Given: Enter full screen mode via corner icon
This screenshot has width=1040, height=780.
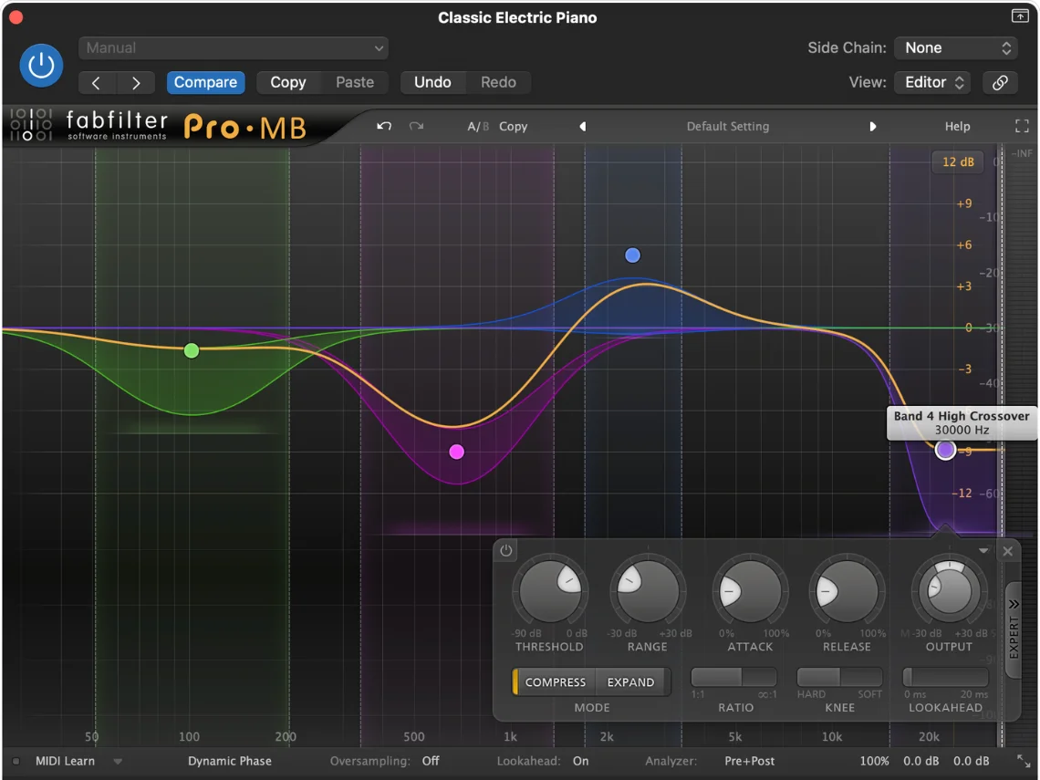Looking at the screenshot, I should (1022, 127).
